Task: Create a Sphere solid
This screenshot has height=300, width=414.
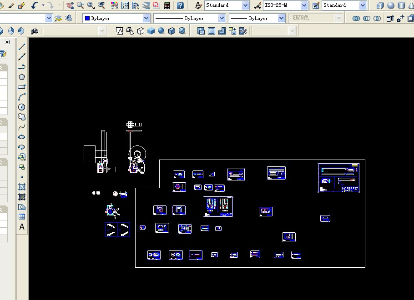Action: (390, 5)
